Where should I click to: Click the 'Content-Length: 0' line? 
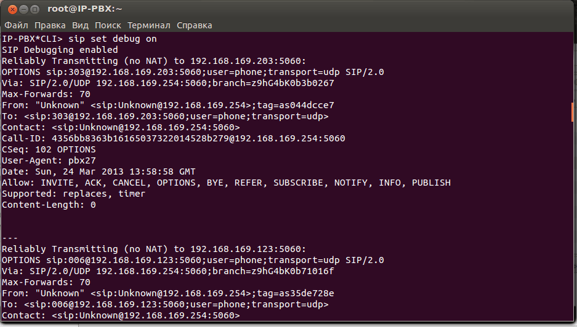49,205
